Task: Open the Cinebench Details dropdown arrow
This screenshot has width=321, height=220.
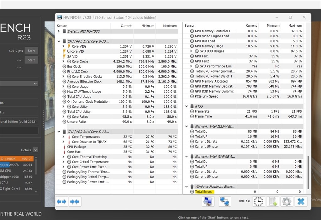Action: pos(35,150)
